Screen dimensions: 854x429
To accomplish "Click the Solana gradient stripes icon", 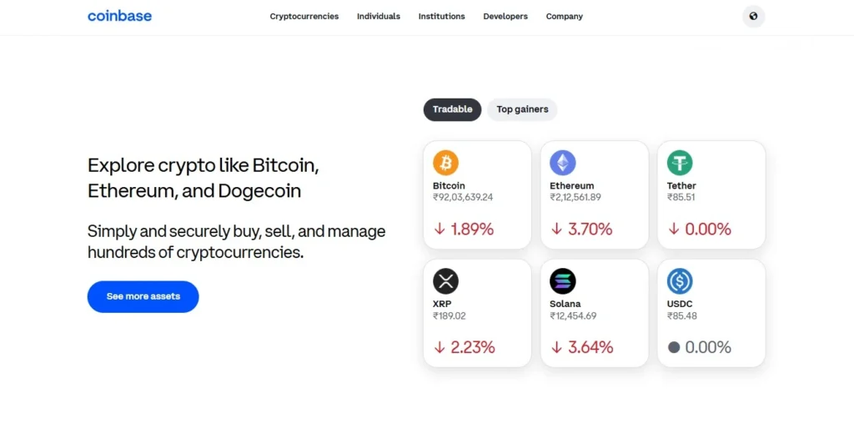I will tap(563, 281).
